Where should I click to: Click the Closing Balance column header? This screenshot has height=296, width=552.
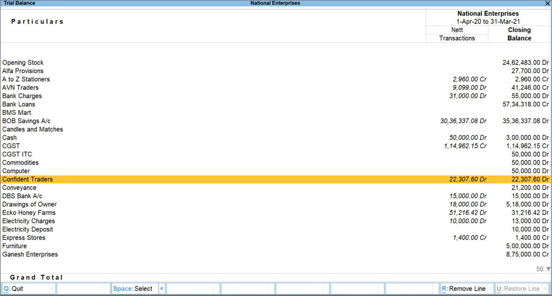click(519, 34)
